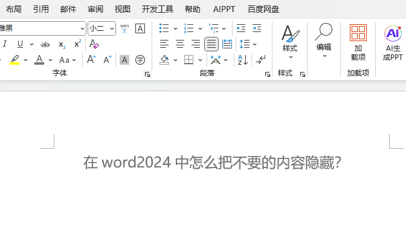
Task: Click the clear all formatting icon
Action: coord(94,44)
